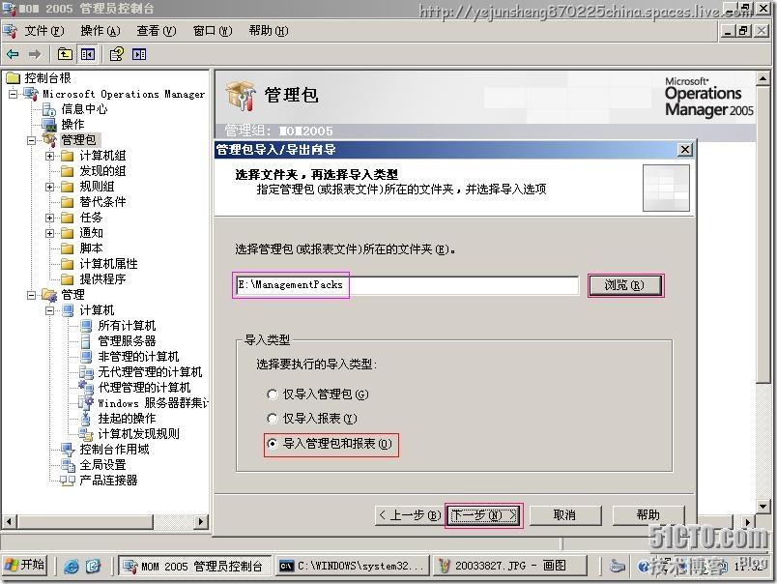The image size is (777, 584).
Task: Collapse the 计算机 tree node
Action: (49, 310)
